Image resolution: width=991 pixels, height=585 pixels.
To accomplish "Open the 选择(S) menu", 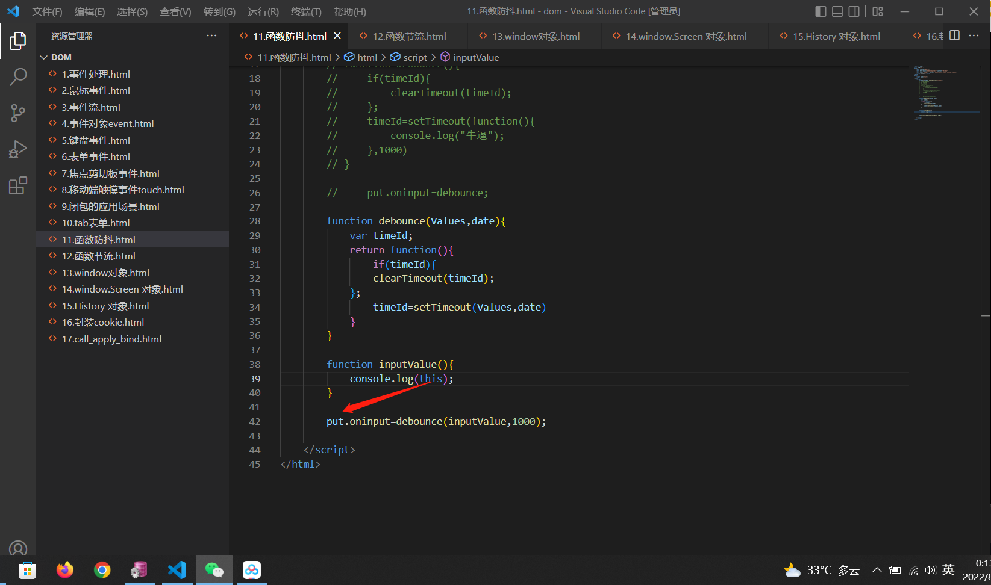I will click(x=132, y=12).
